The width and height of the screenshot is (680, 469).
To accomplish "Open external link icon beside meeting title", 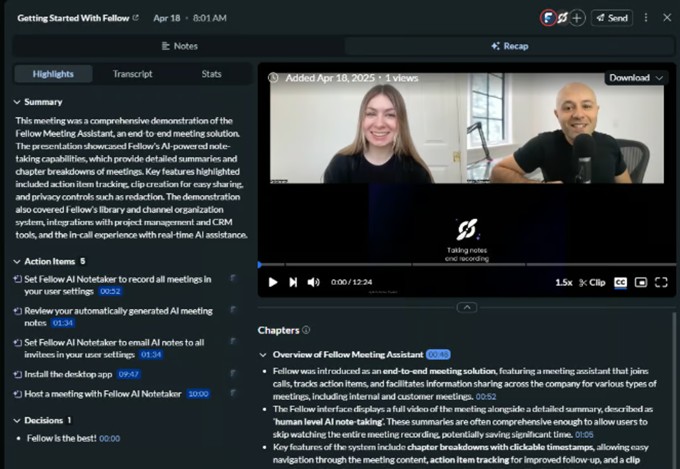I will tap(135, 18).
